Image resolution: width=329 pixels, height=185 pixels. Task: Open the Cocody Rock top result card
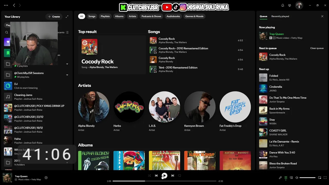click(112, 55)
